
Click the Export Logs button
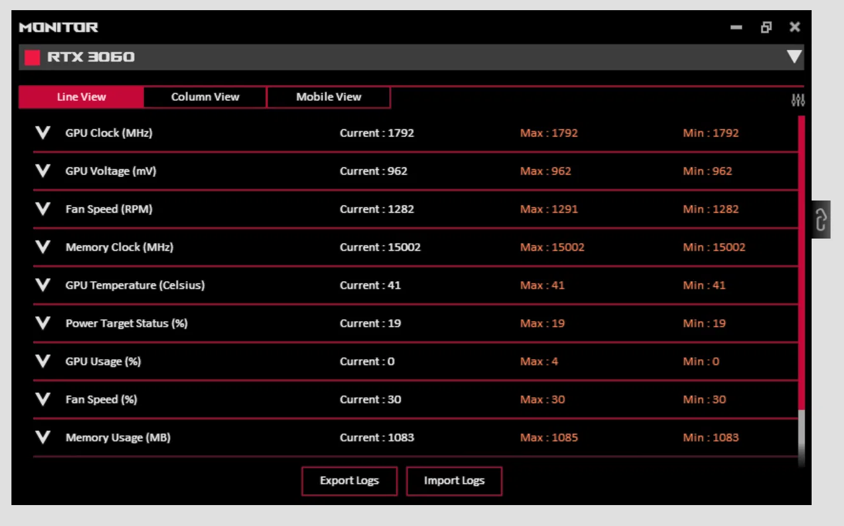349,481
